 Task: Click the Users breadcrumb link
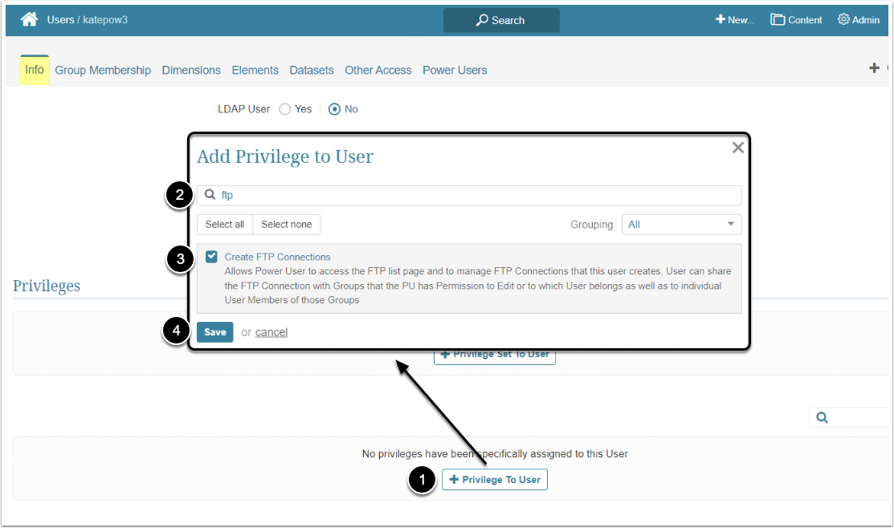click(x=60, y=20)
